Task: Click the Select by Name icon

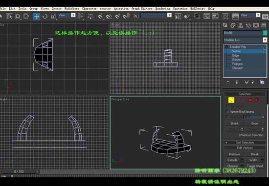Action: pos(9,16)
